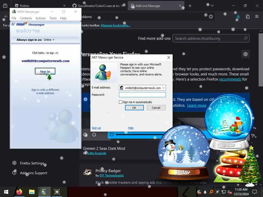263x197 pixels.
Task: Click the Password field
Action: click(x=142, y=95)
